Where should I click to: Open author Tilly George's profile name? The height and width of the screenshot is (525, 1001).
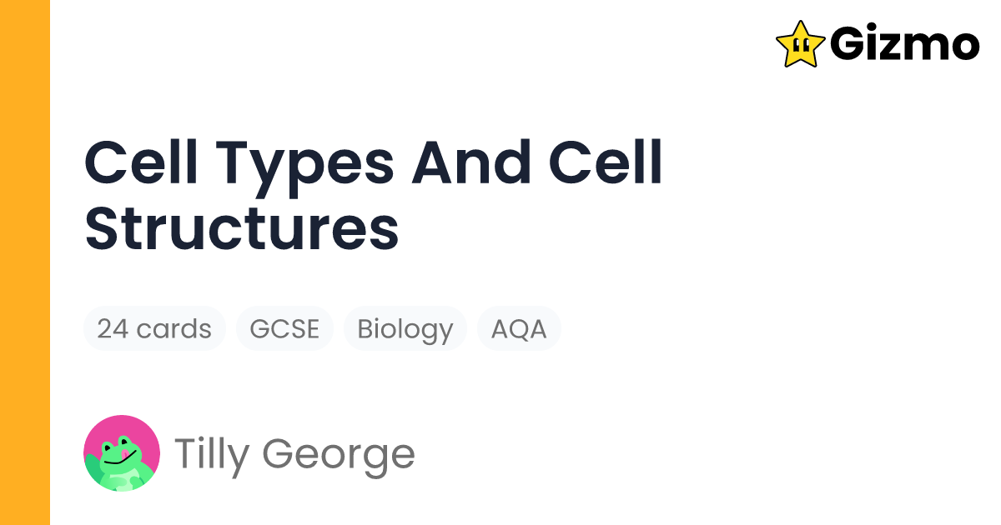pos(294,454)
